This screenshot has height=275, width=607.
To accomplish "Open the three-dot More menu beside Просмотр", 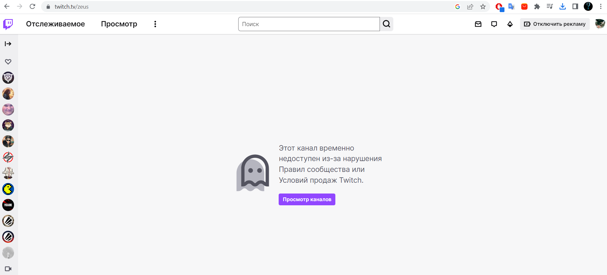I will pos(155,24).
